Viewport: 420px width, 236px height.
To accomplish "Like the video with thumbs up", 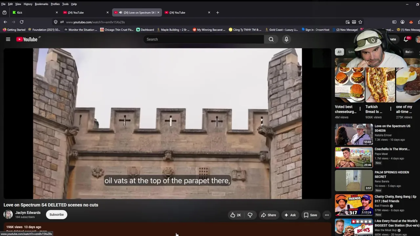I will [236, 215].
